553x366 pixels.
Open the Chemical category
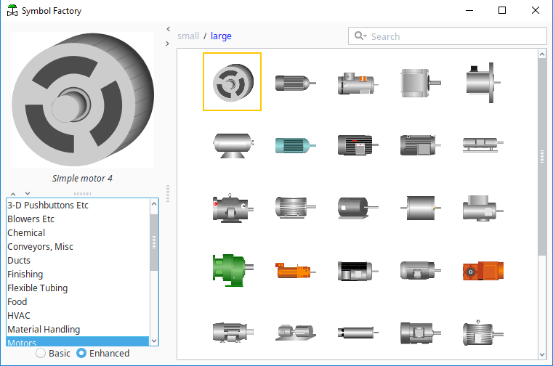[78, 232]
